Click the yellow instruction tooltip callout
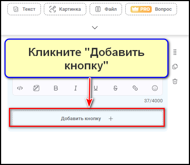190x165 pixels. coord(86,58)
